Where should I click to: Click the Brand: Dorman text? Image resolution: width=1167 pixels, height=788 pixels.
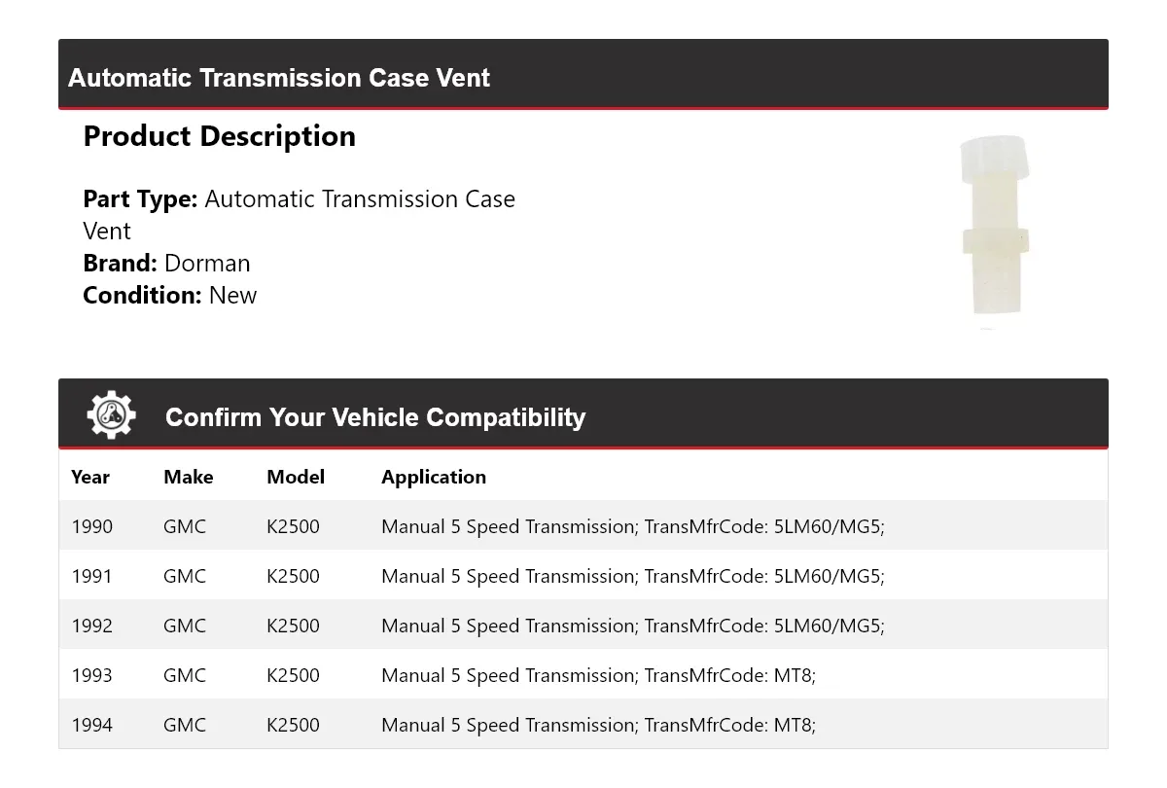[166, 264]
